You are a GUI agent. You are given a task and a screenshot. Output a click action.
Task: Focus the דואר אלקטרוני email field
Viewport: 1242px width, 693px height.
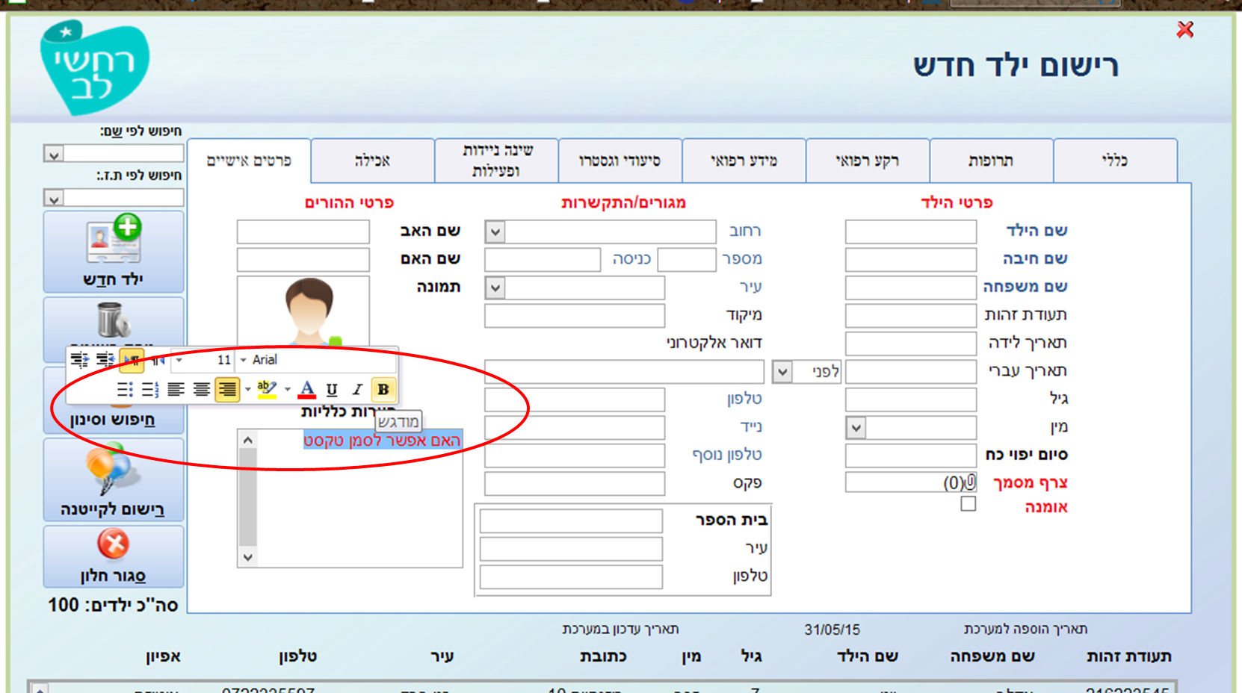(624, 371)
